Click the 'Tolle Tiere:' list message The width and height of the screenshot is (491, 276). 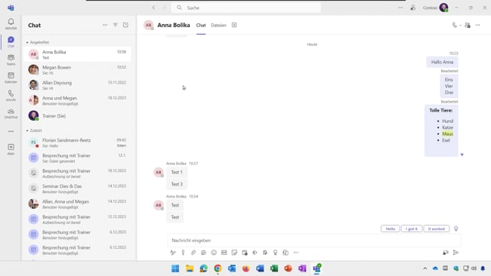(x=441, y=130)
